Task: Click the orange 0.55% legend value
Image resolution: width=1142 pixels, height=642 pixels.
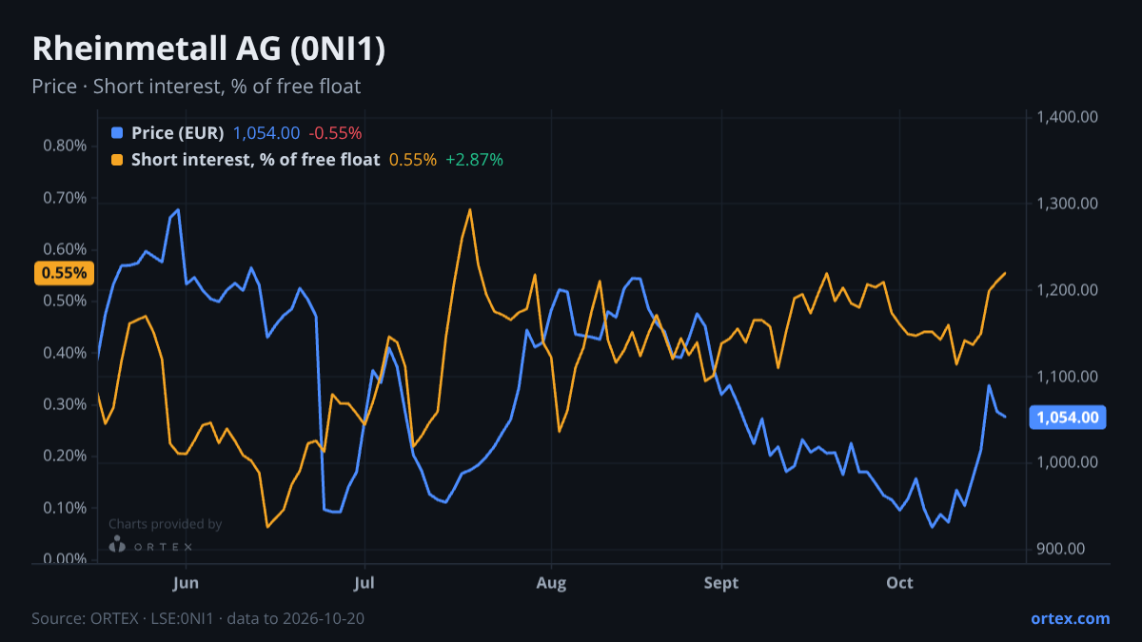Action: coord(413,160)
